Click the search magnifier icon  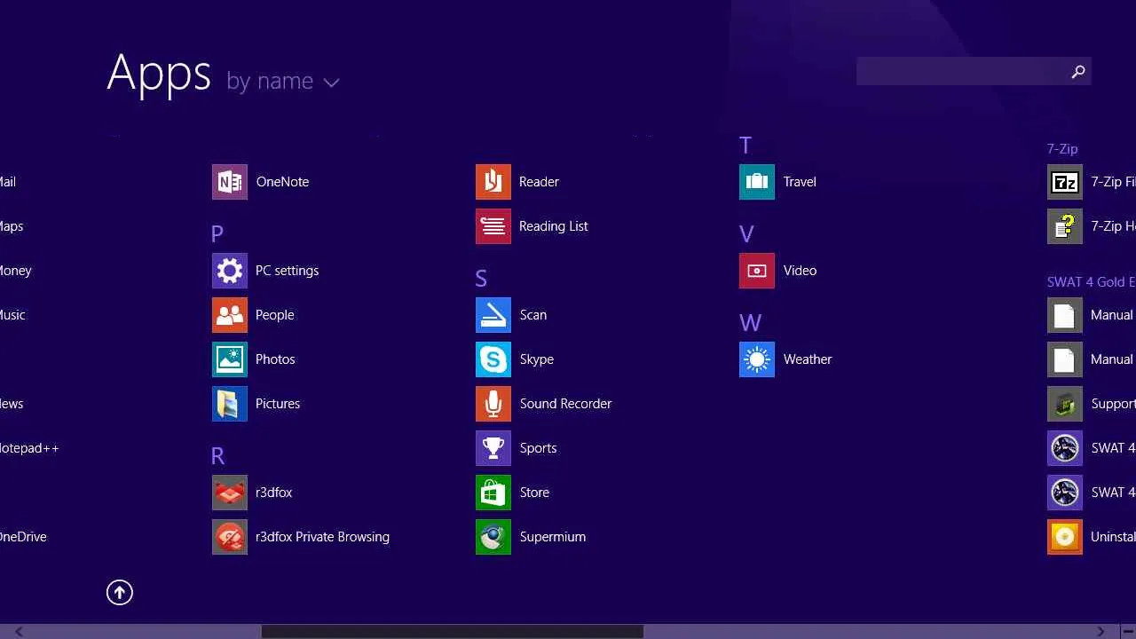[1078, 72]
